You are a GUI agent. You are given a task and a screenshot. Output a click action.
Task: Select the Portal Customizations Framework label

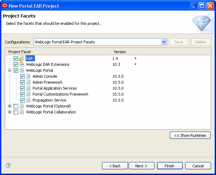(60, 94)
